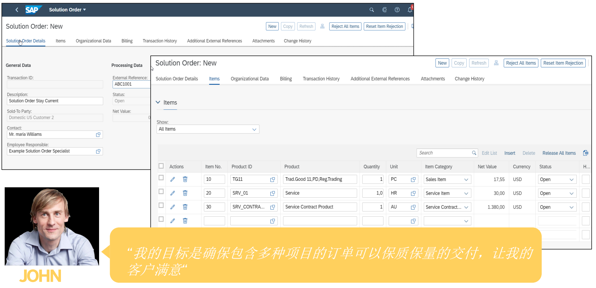Viewport: 596px width, 288px height.
Task: Click the back arrow in the SAP header
Action: 17,10
